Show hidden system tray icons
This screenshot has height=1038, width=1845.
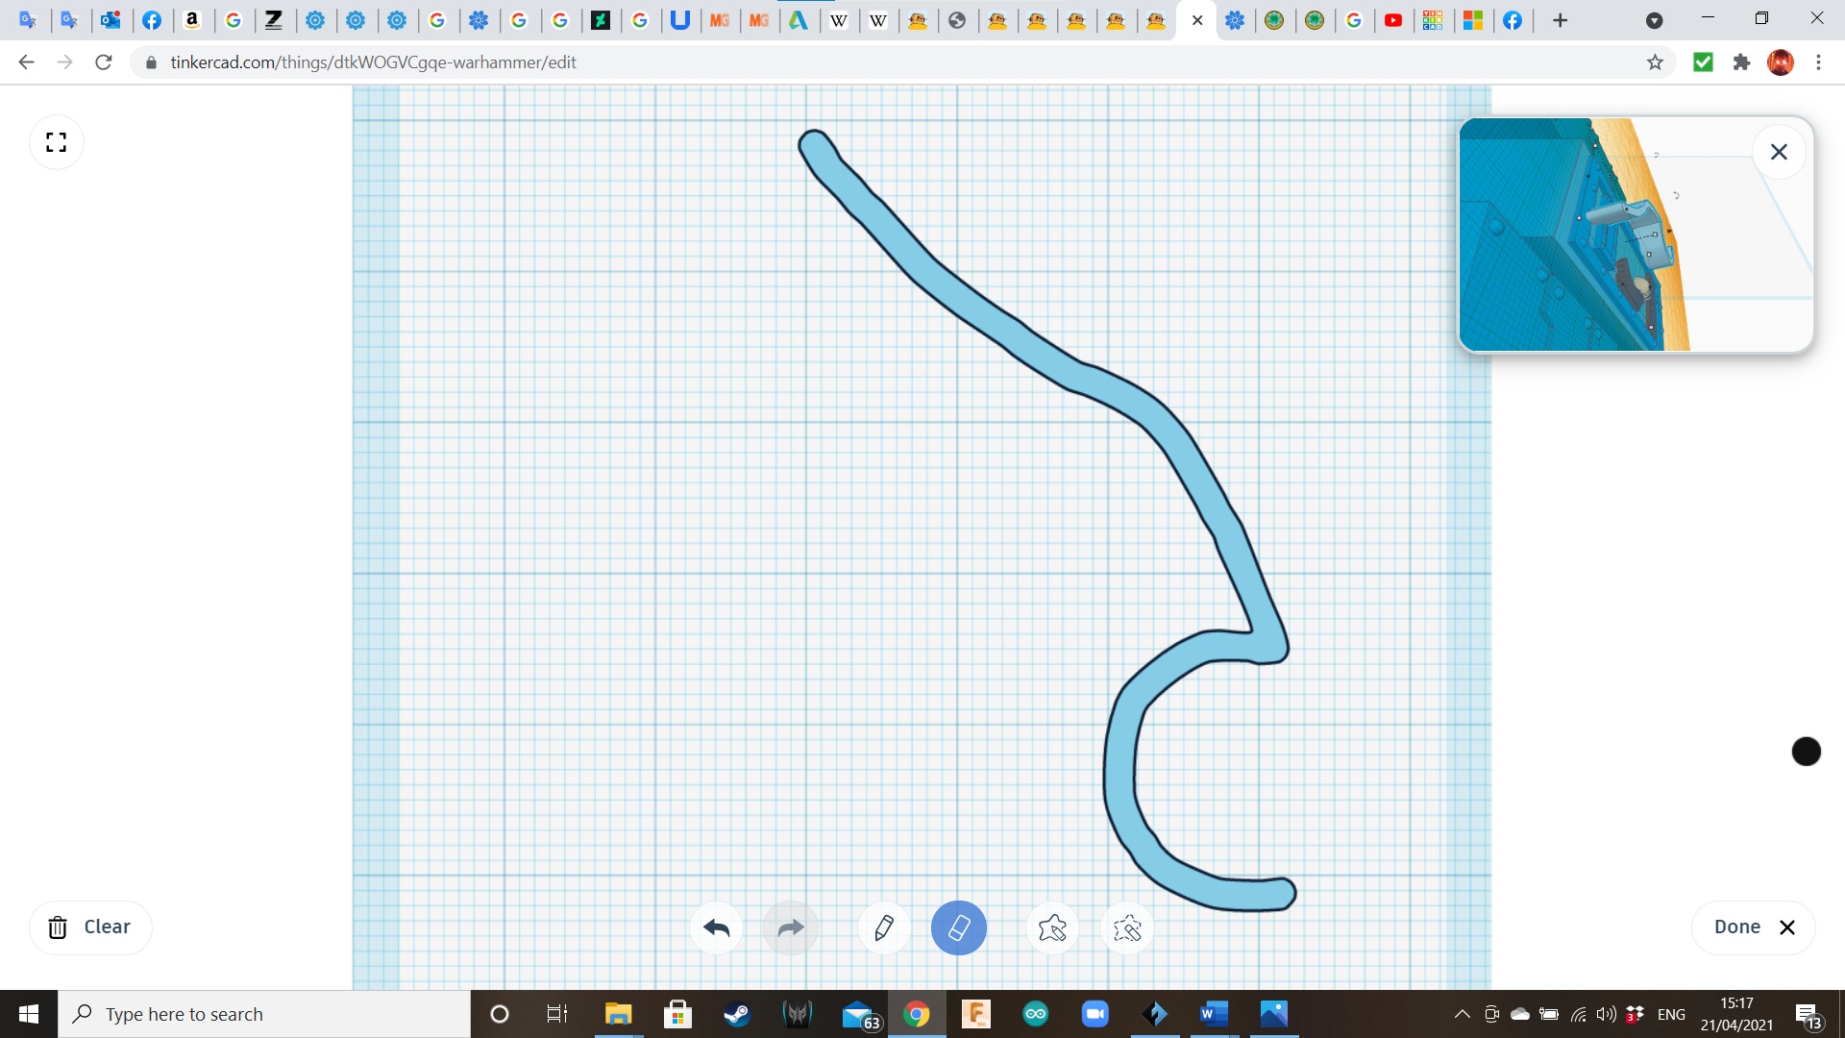1462,1014
